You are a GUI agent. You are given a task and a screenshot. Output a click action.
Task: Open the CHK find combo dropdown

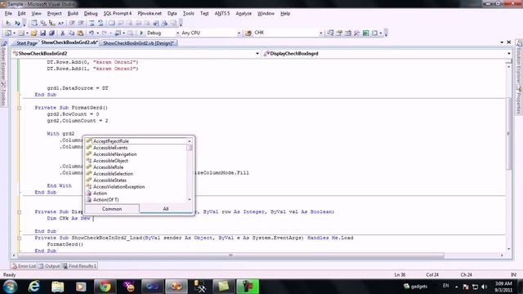coord(321,33)
